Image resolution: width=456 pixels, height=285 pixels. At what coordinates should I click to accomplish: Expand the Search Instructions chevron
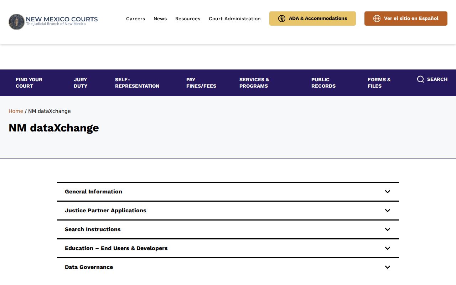pyautogui.click(x=388, y=229)
